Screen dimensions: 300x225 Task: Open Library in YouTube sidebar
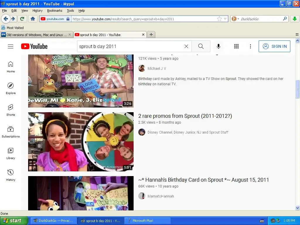pos(11,154)
